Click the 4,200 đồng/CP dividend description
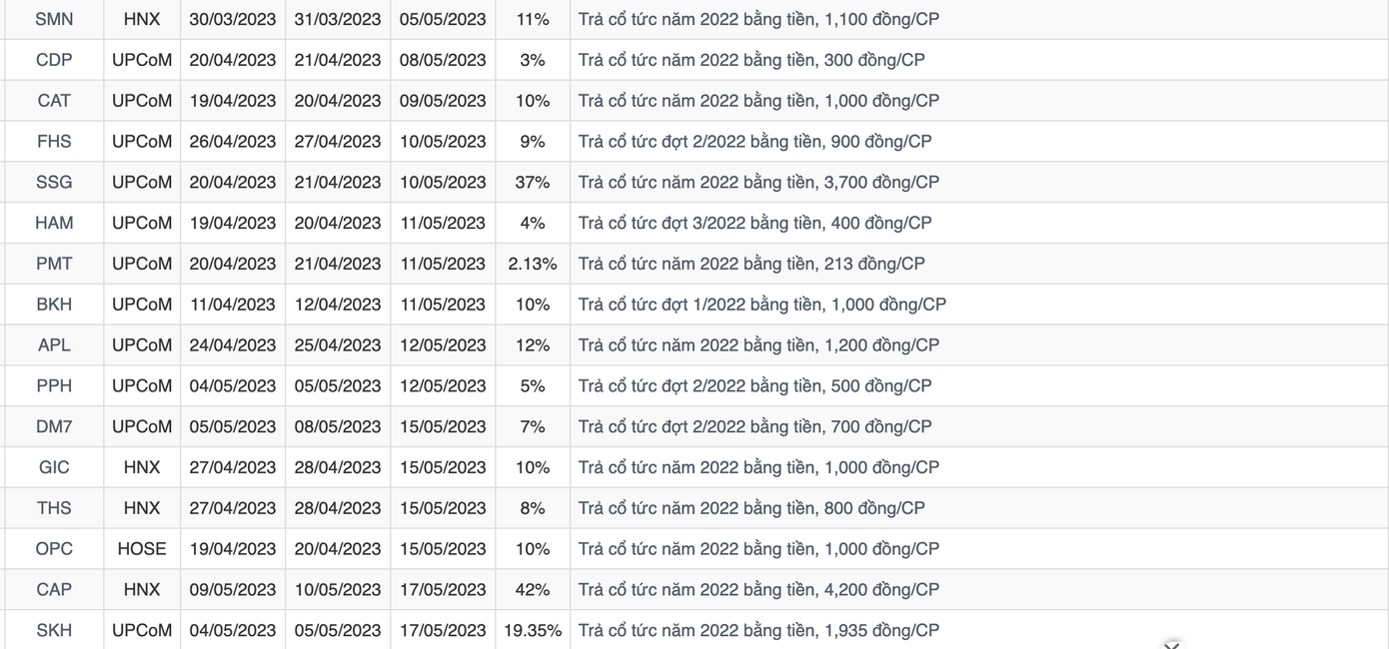 point(758,590)
